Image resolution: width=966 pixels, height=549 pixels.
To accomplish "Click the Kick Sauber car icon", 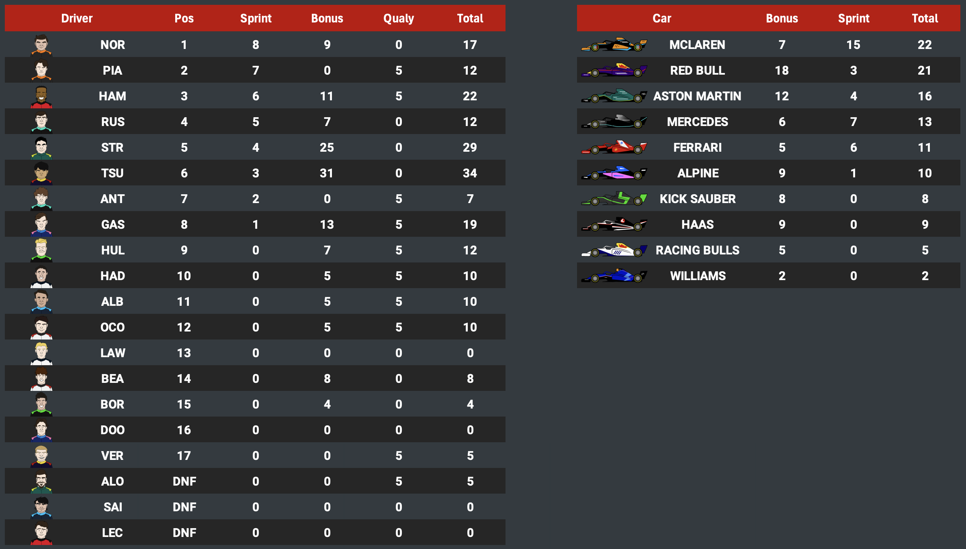I will coord(614,199).
